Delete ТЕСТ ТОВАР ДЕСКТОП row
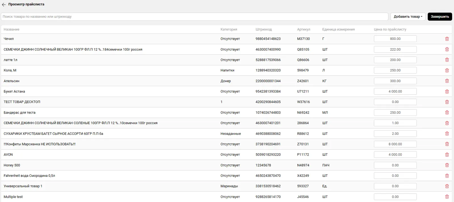Image resolution: width=454 pixels, height=202 pixels. click(447, 102)
